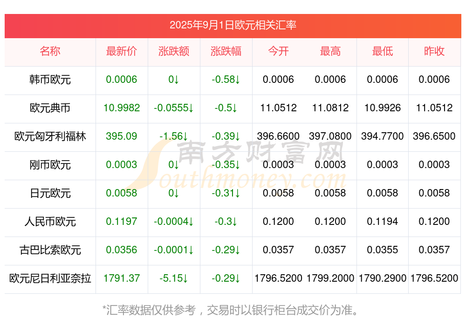The image size is (466, 325).
Task: Click the low value 394.7700
Action: tap(383, 136)
